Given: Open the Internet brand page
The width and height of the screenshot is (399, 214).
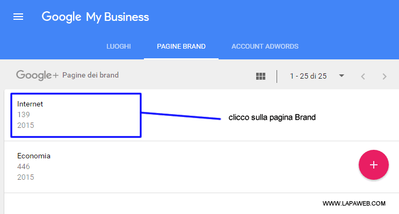Looking at the screenshot, I should pyautogui.click(x=30, y=104).
